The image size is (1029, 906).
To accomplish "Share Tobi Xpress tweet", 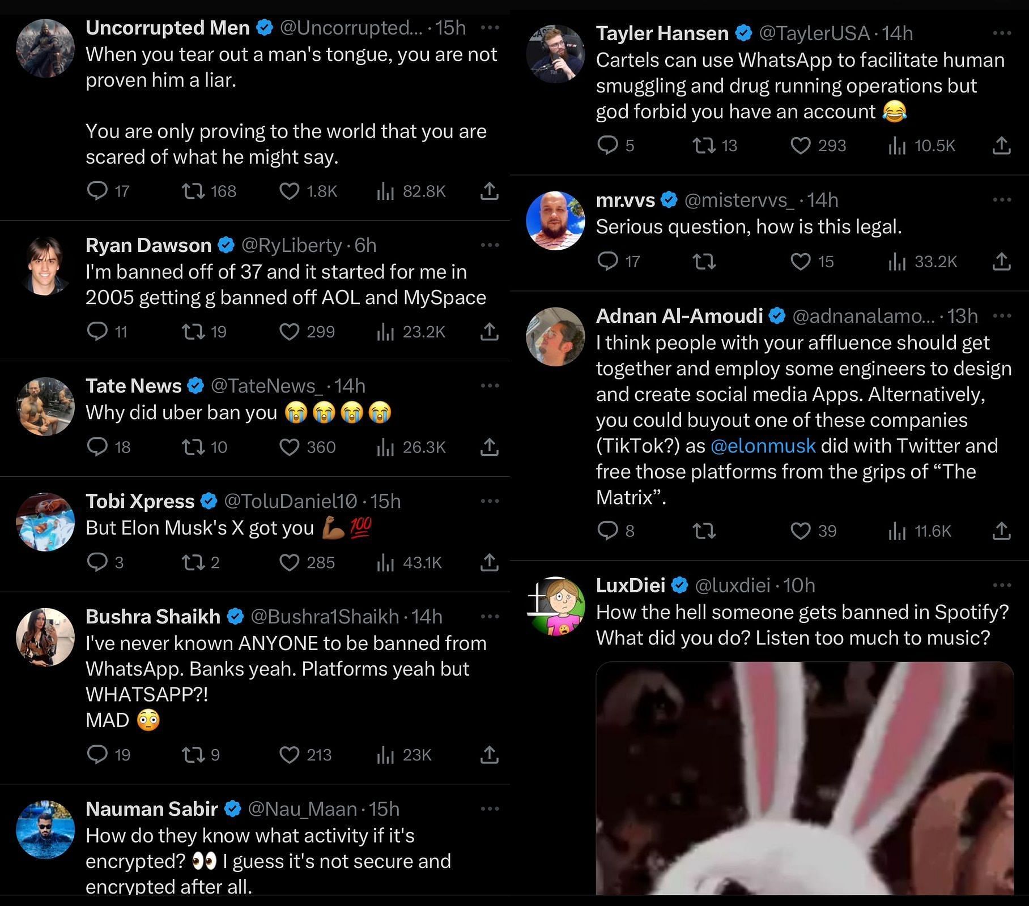I will (489, 563).
